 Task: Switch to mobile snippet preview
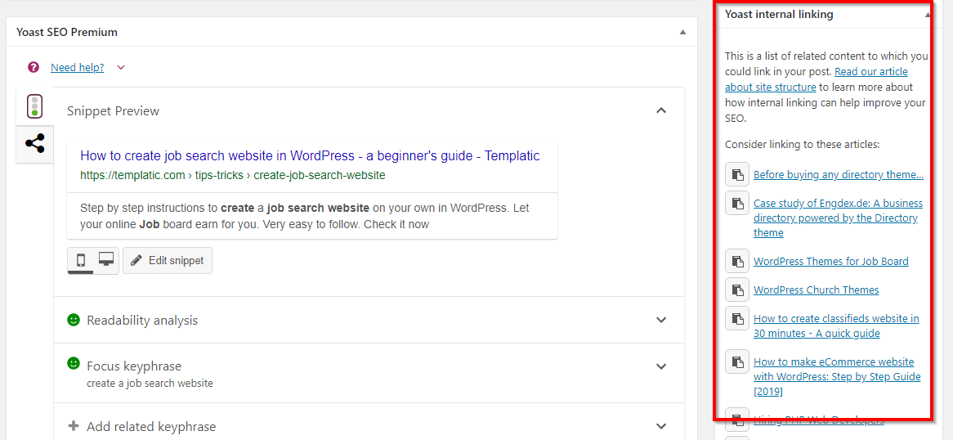[x=80, y=260]
